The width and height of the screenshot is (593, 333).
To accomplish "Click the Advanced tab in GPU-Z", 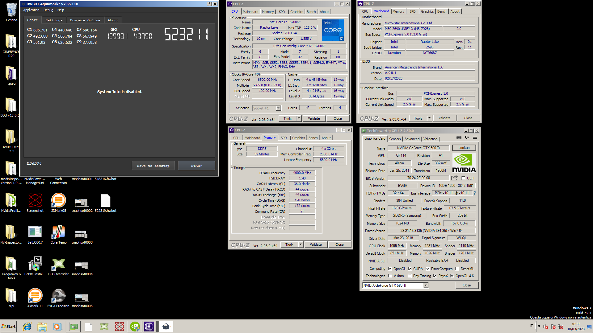I will (x=412, y=139).
